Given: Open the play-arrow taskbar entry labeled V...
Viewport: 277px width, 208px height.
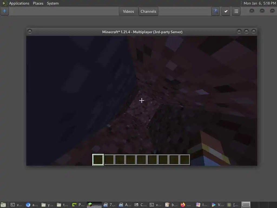Looking at the screenshot, I should click(x=217, y=205).
